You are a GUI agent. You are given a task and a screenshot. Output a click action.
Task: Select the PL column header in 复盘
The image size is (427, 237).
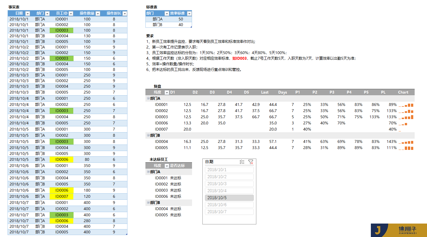[x=383, y=92]
